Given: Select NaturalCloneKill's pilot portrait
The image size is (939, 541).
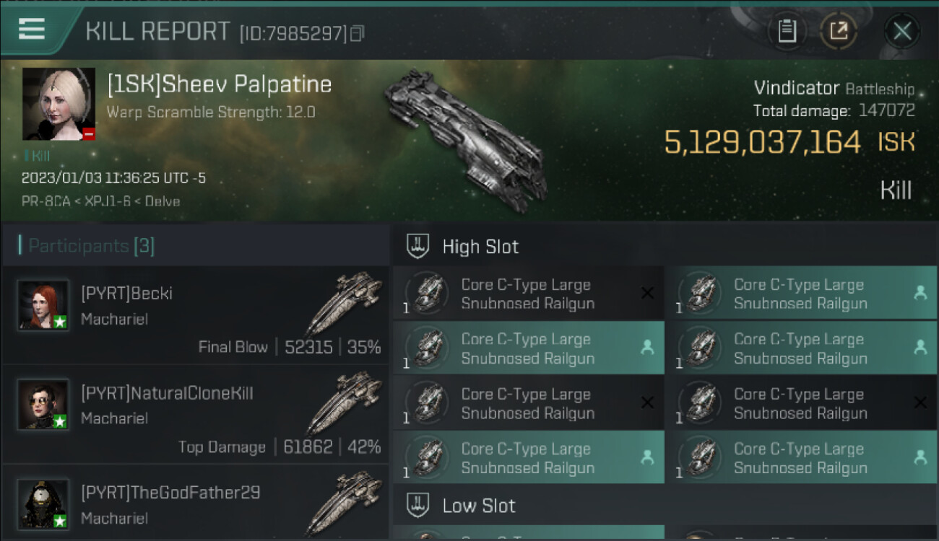Looking at the screenshot, I should [x=43, y=405].
